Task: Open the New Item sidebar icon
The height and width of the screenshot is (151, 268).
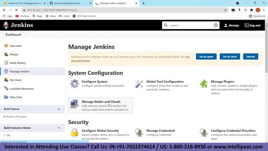Action: [6, 46]
